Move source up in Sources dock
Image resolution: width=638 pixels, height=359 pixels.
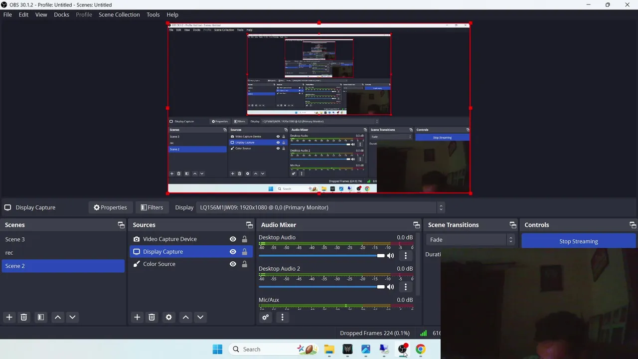pos(185,317)
